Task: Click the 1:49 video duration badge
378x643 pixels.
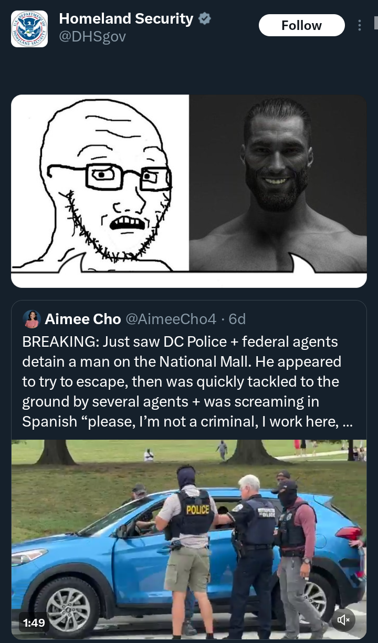Action: pos(34,623)
